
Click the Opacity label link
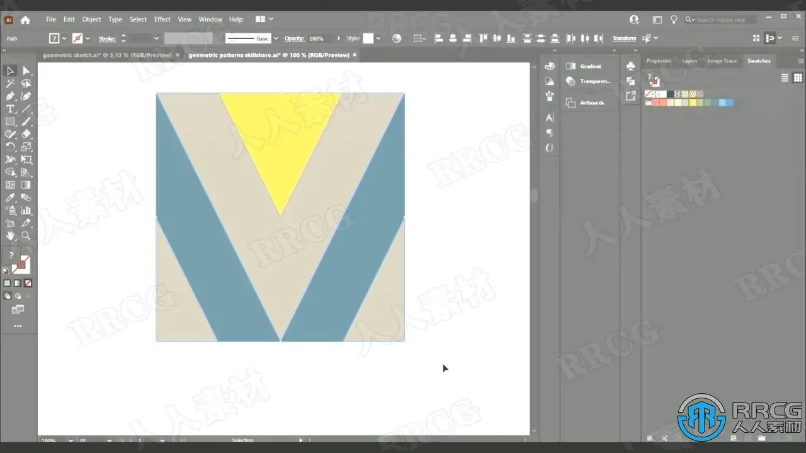(294, 38)
